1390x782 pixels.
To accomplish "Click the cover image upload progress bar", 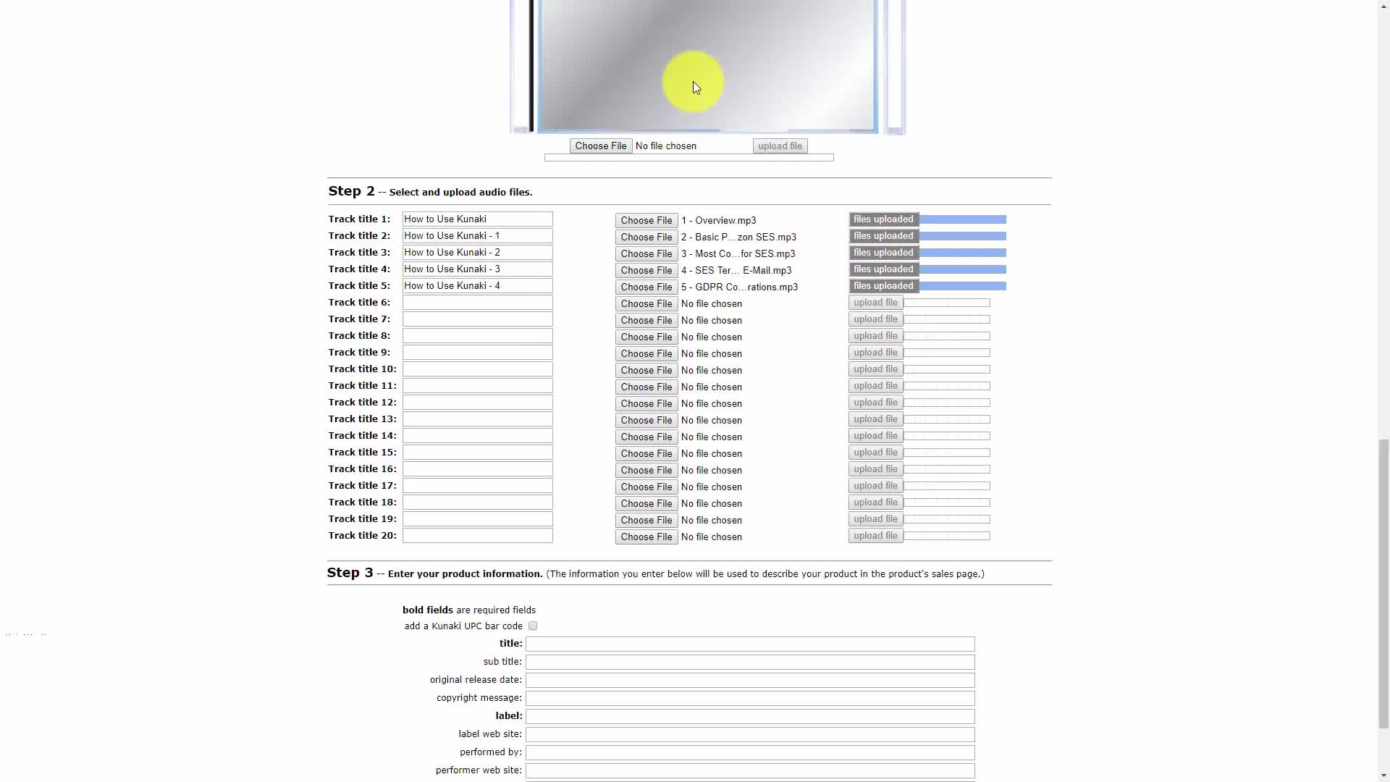I will coord(689,157).
